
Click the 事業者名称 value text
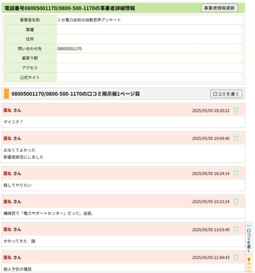89,20
